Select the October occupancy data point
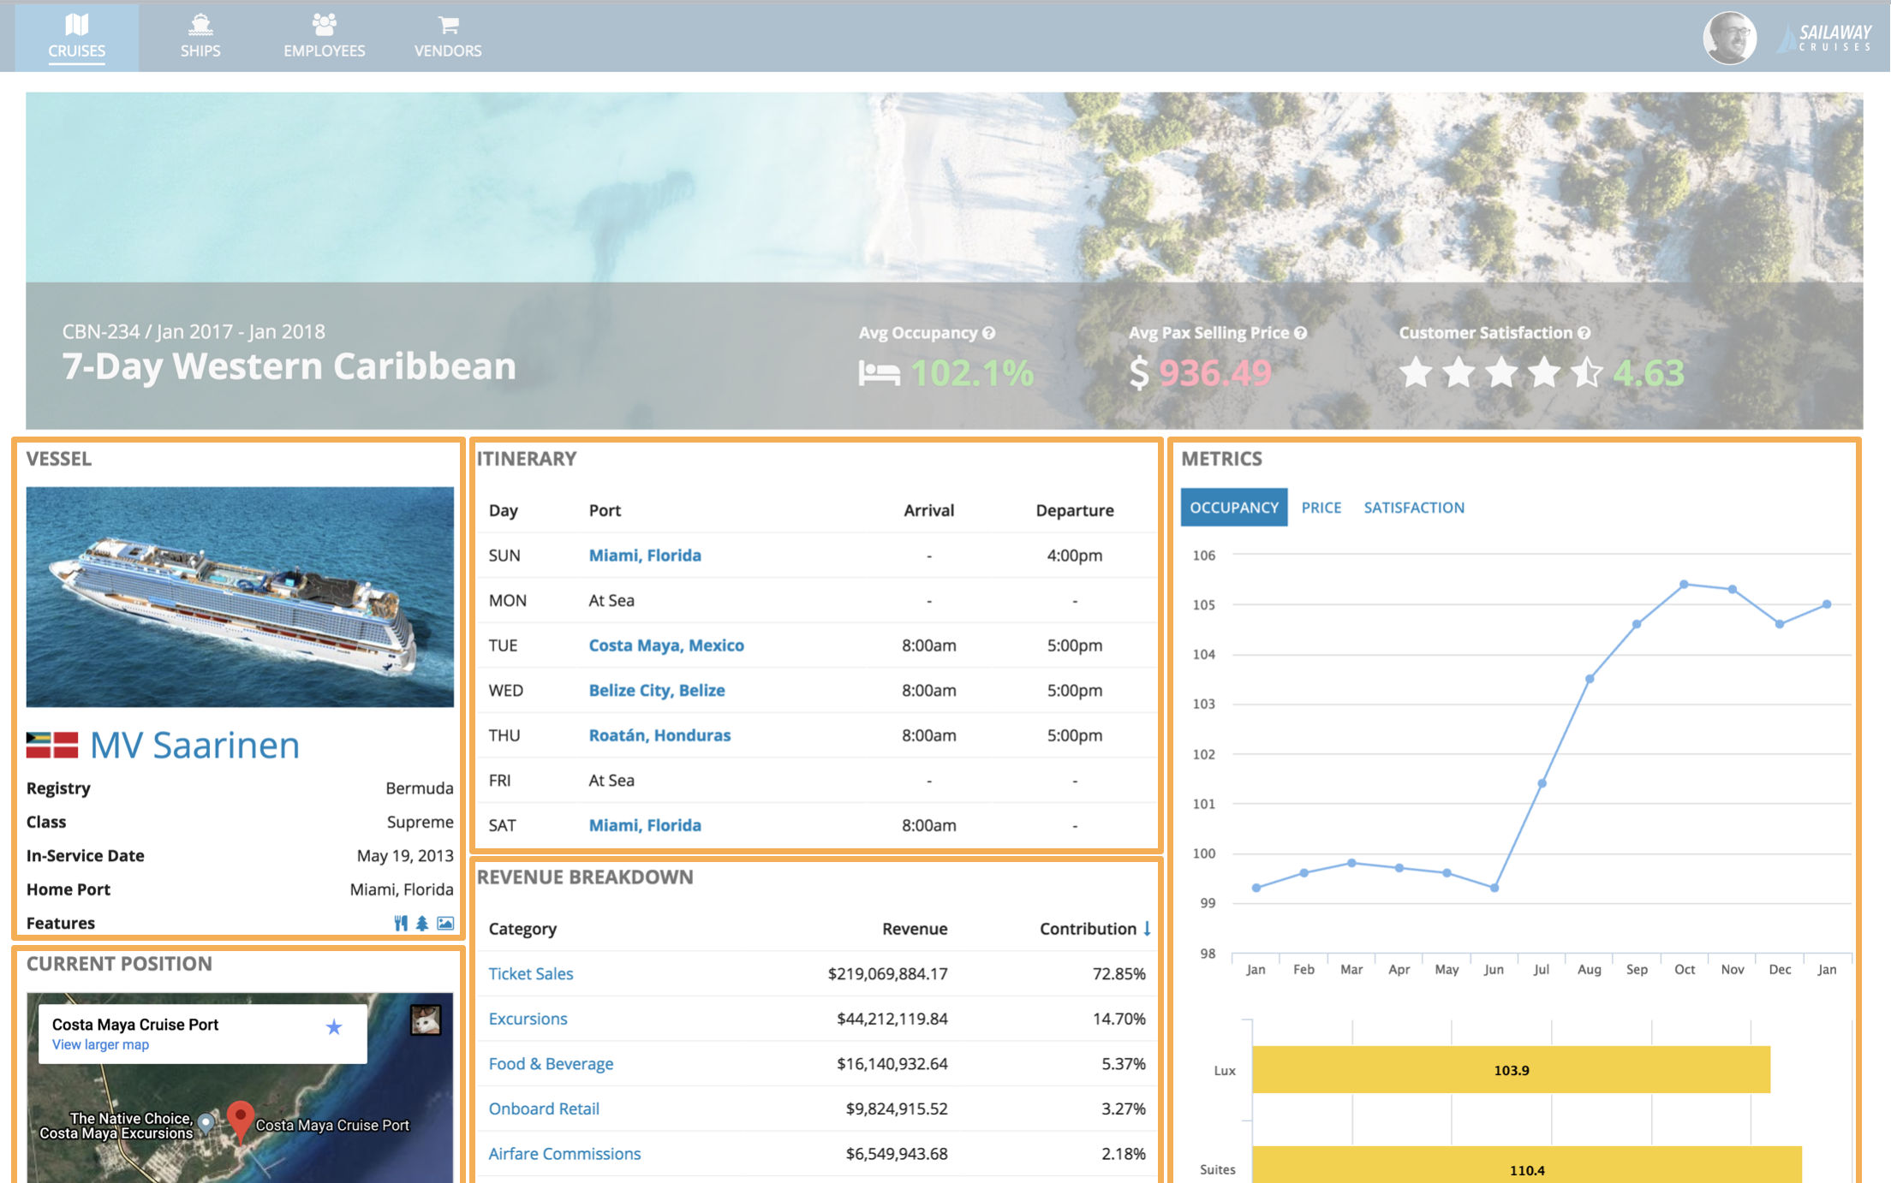 click(x=1684, y=585)
